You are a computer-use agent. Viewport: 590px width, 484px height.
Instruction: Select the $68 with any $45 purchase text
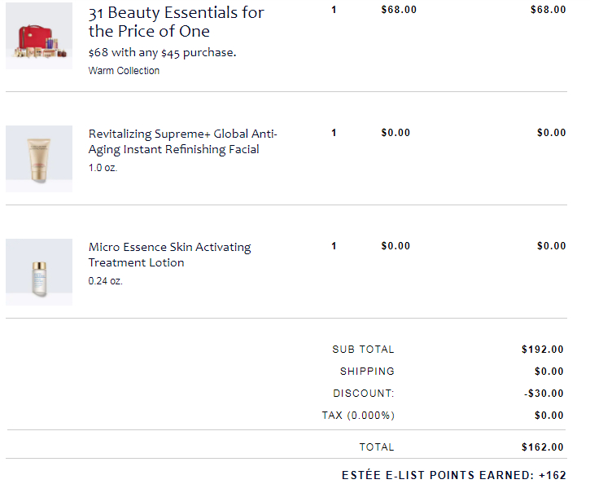162,52
